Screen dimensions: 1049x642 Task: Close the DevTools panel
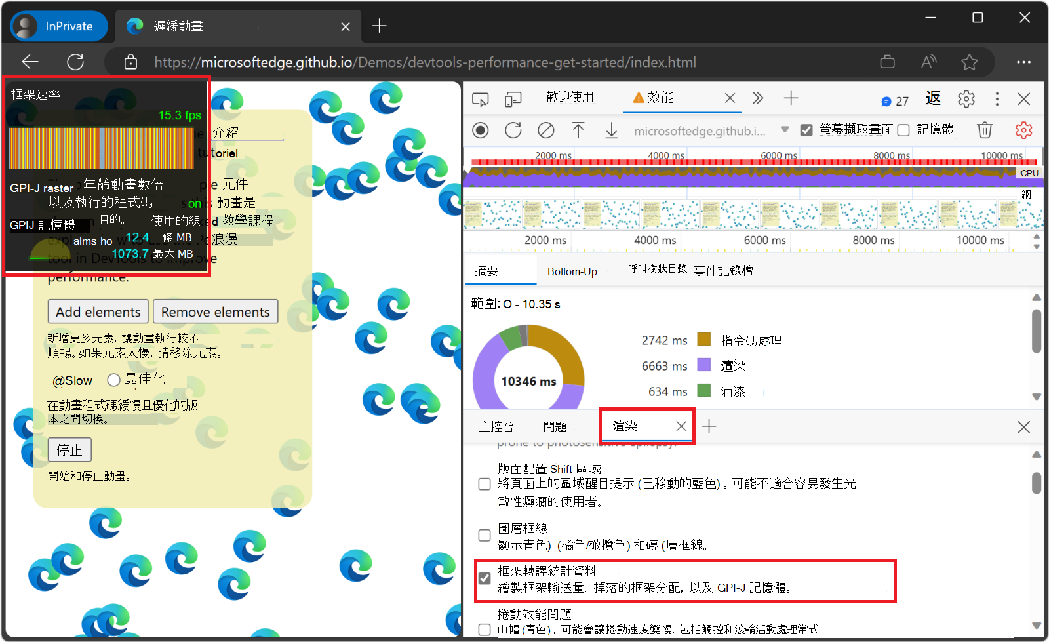point(1024,99)
